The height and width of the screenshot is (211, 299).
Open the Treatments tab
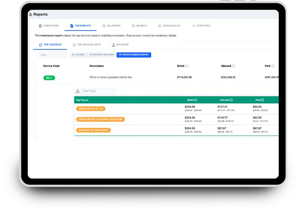(x=80, y=26)
